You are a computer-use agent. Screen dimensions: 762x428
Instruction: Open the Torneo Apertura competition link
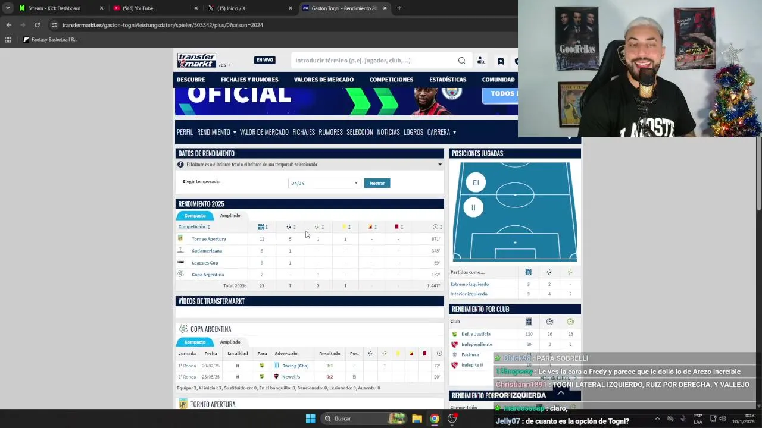click(x=208, y=239)
